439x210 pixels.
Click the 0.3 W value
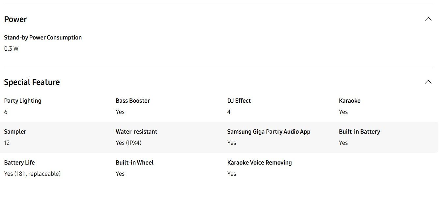pos(11,49)
